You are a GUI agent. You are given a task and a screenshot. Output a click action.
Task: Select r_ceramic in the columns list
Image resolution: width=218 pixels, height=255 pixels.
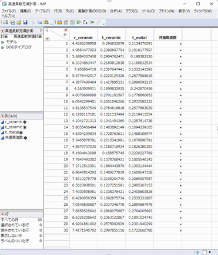coord(14,122)
